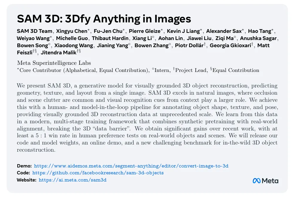Screen dimensions: 295x200
Task: Click the paper title SAM 3D heading
Action: 104,19
